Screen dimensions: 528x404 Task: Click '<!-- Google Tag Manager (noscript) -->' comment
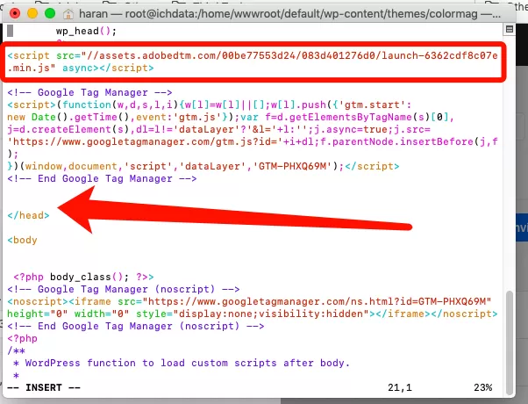[124, 289]
